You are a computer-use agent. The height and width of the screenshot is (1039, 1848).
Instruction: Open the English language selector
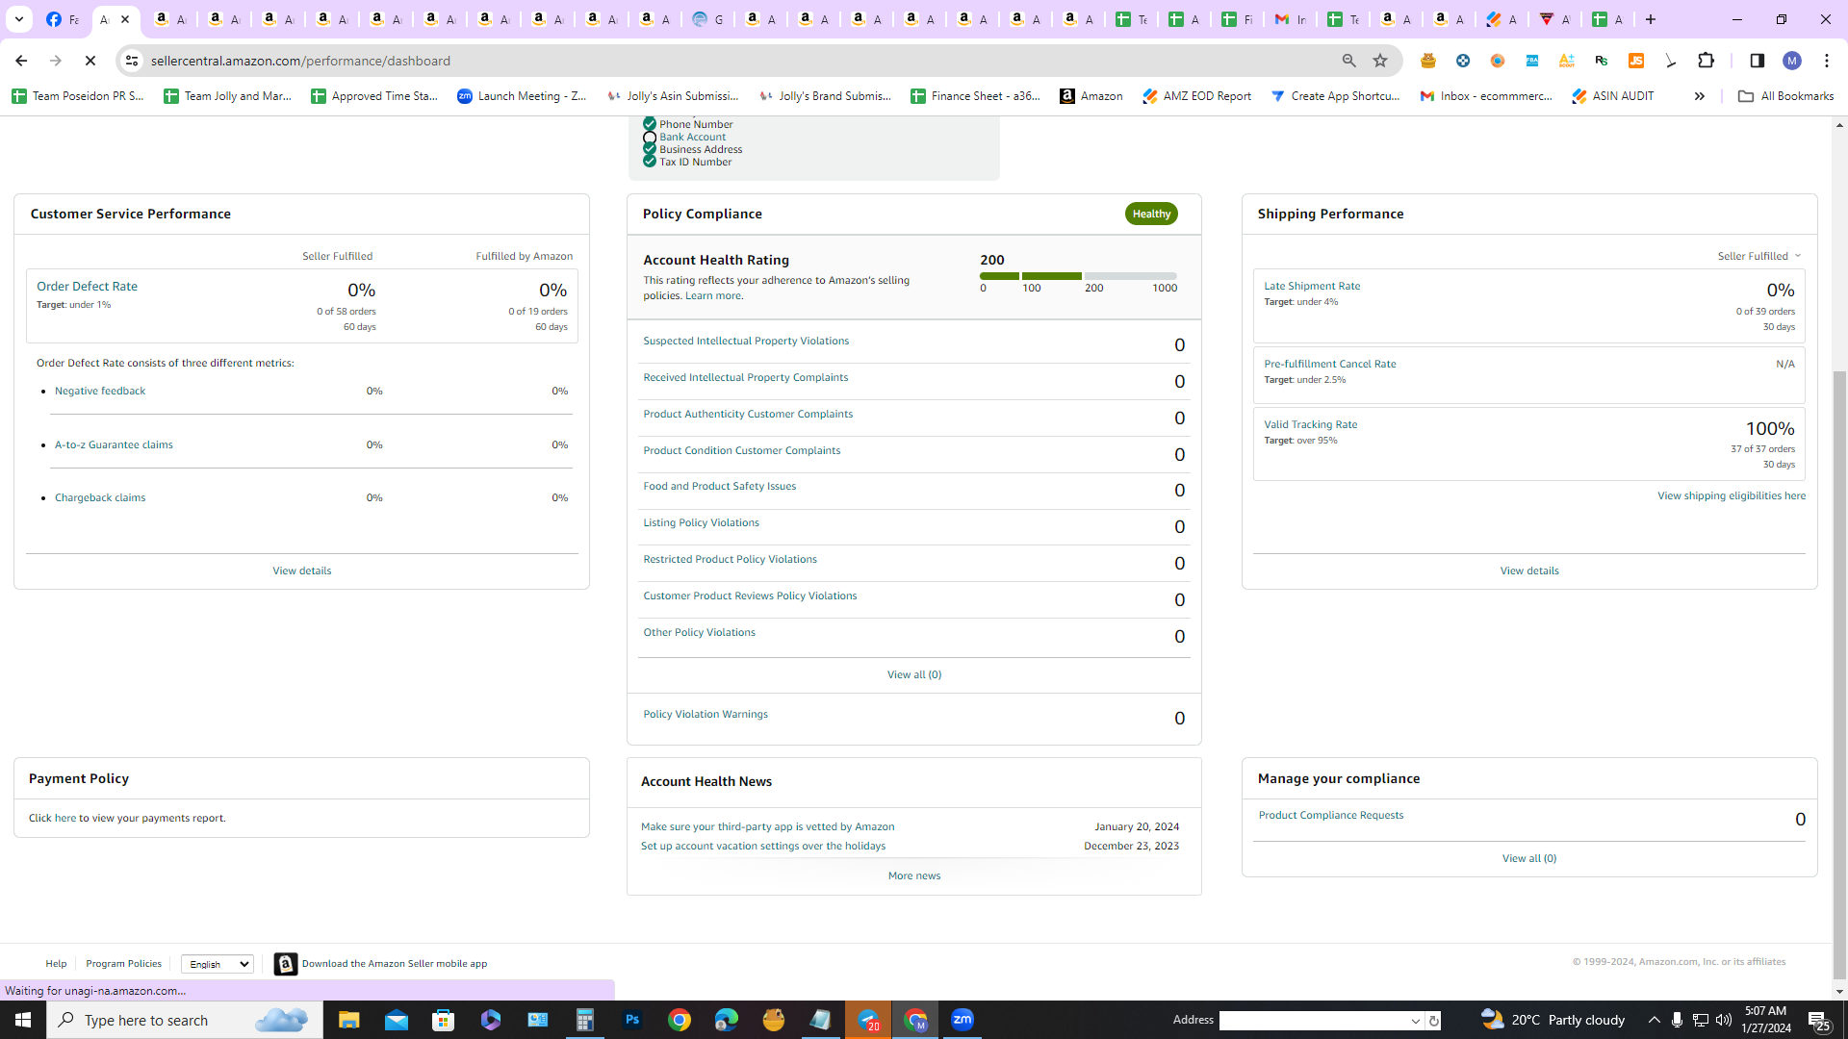coord(218,964)
